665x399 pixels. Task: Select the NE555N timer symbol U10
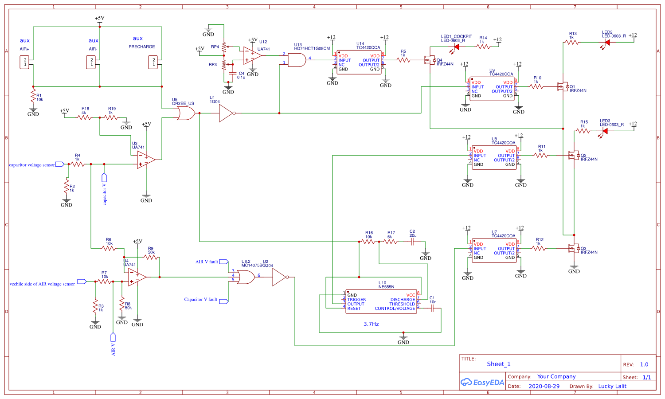click(x=380, y=301)
